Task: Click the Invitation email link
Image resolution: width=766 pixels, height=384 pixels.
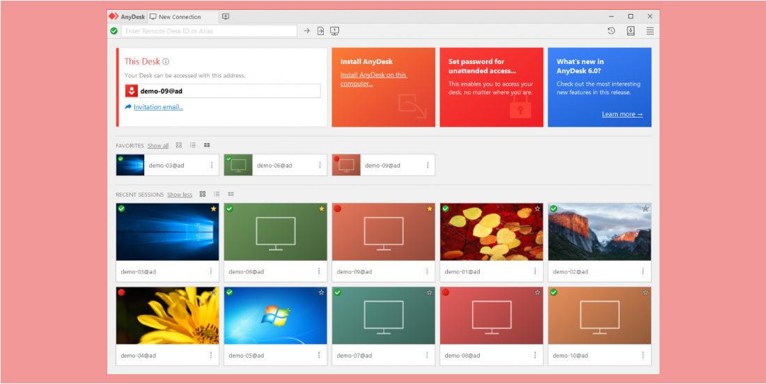Action: click(x=158, y=107)
